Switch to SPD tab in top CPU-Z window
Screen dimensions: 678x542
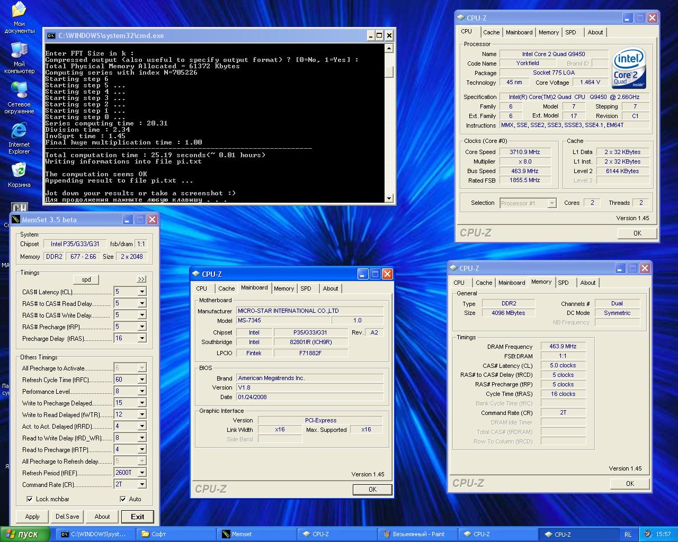click(570, 32)
